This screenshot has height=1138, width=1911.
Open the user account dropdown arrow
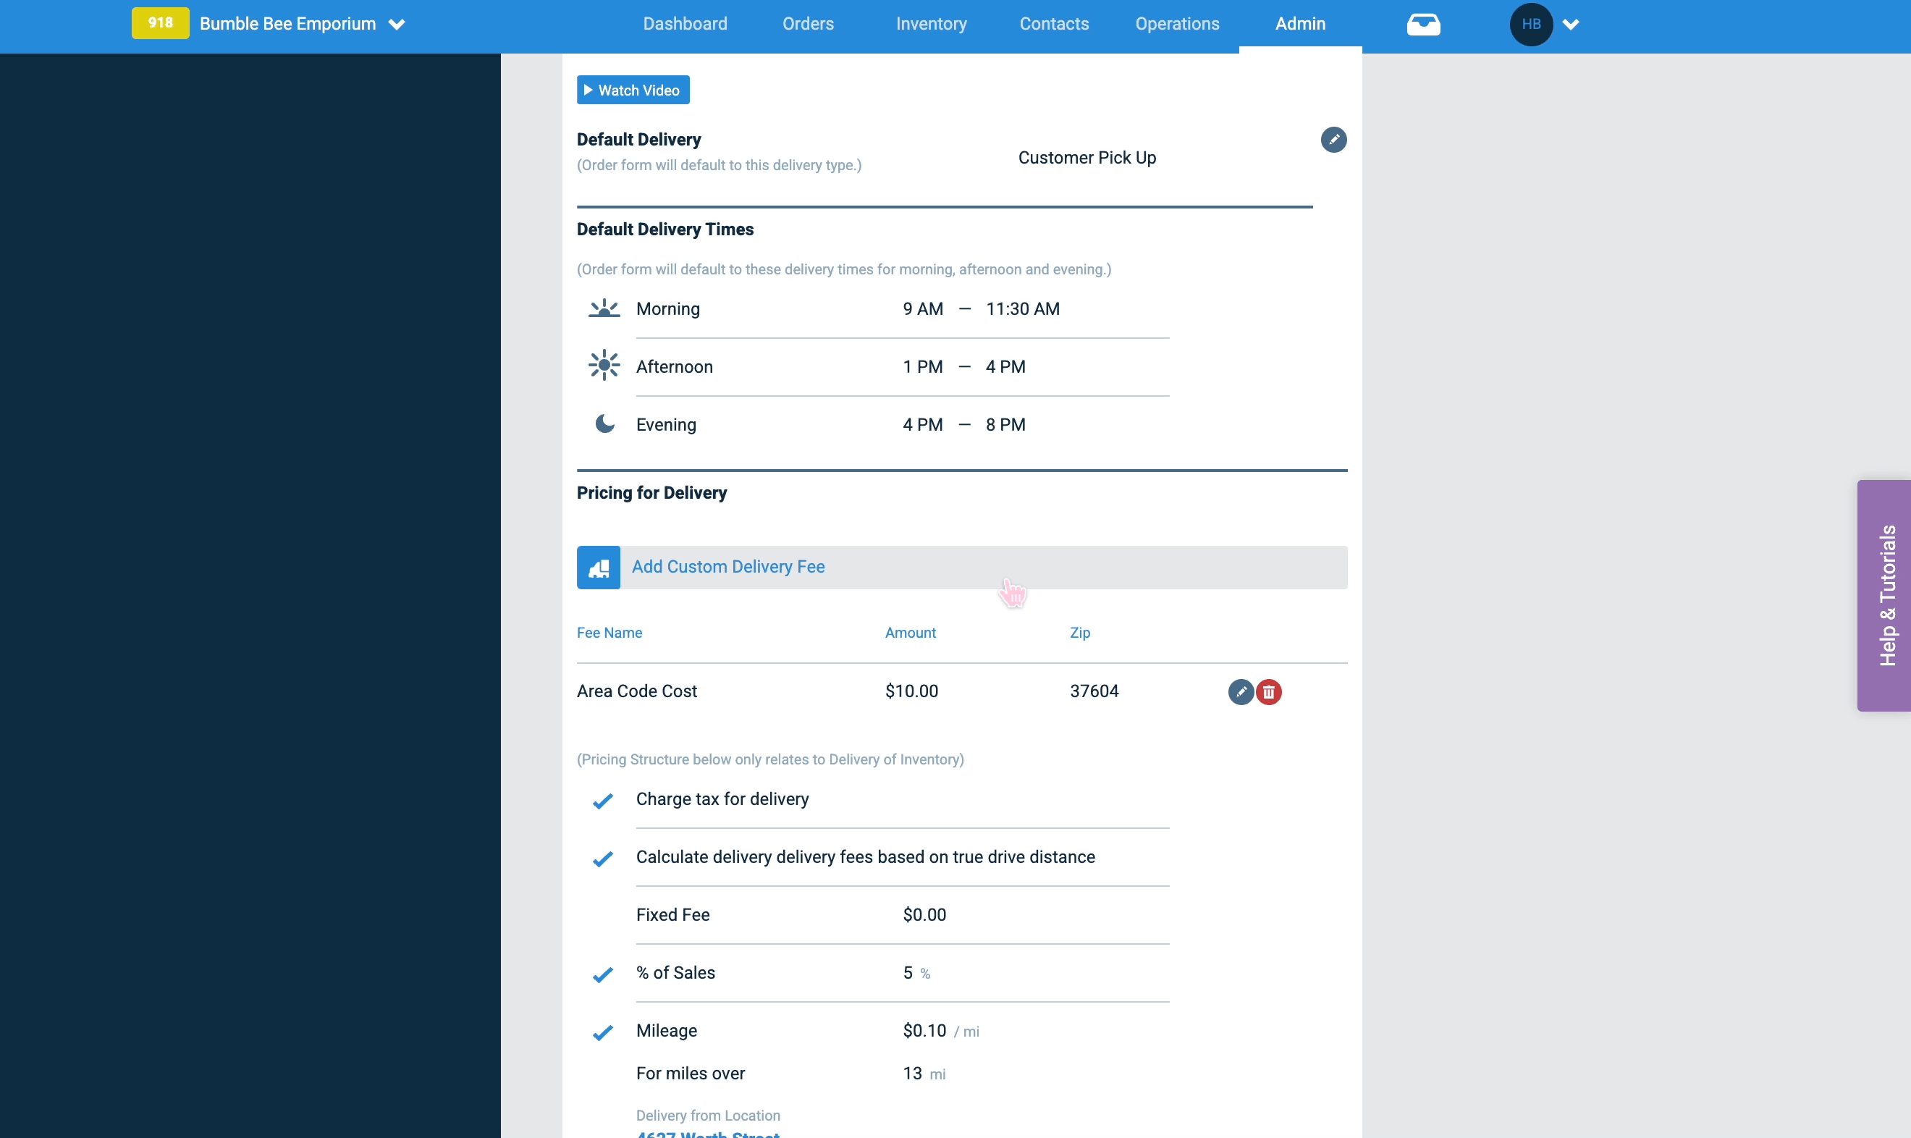pos(1571,25)
